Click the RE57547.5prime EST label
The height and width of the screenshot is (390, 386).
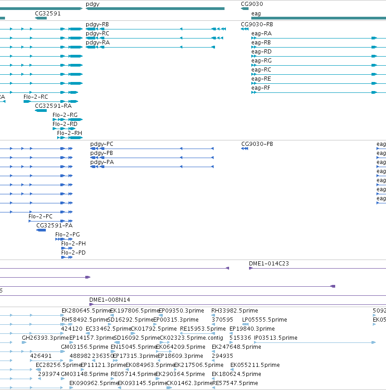(x=235, y=383)
